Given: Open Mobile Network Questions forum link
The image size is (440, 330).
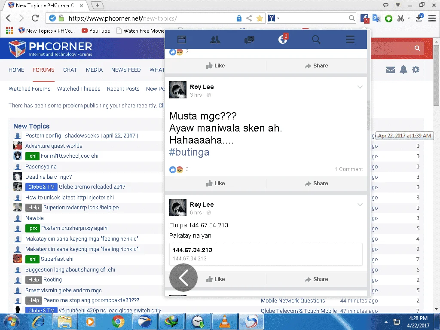Looking at the screenshot, I should pos(293,300).
